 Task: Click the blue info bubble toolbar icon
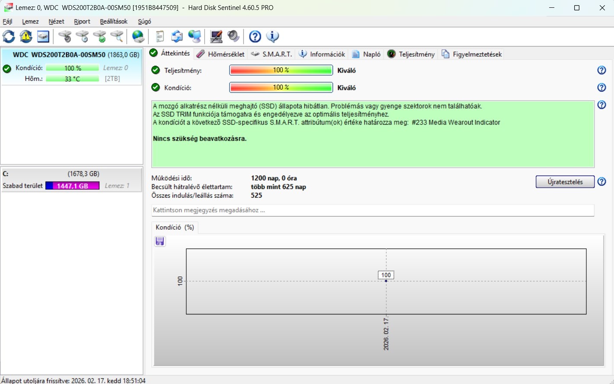pyautogui.click(x=272, y=37)
